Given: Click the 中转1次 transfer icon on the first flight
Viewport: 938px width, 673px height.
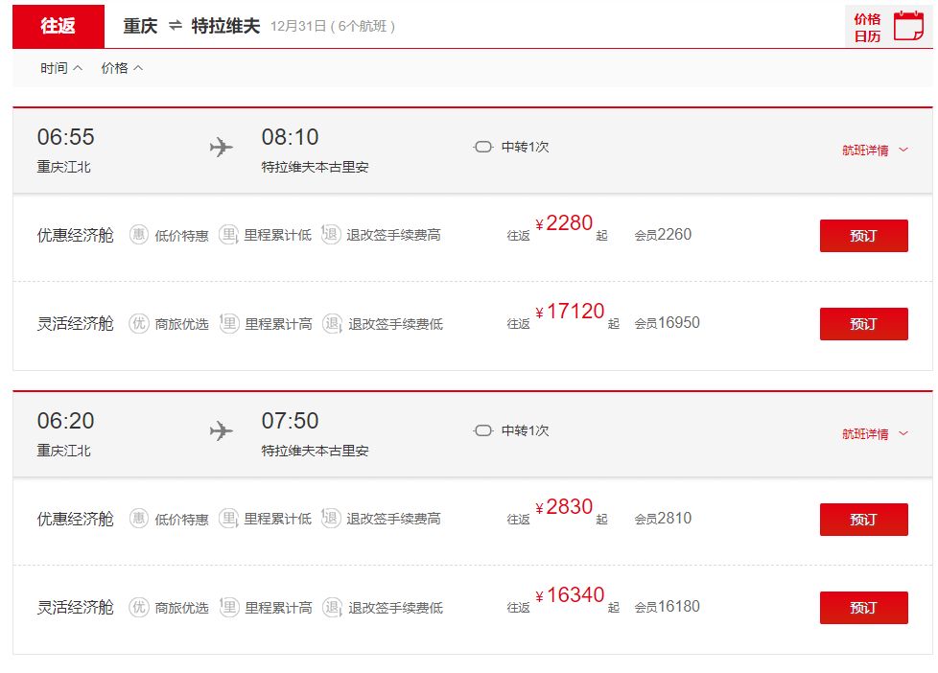Looking at the screenshot, I should point(483,147).
